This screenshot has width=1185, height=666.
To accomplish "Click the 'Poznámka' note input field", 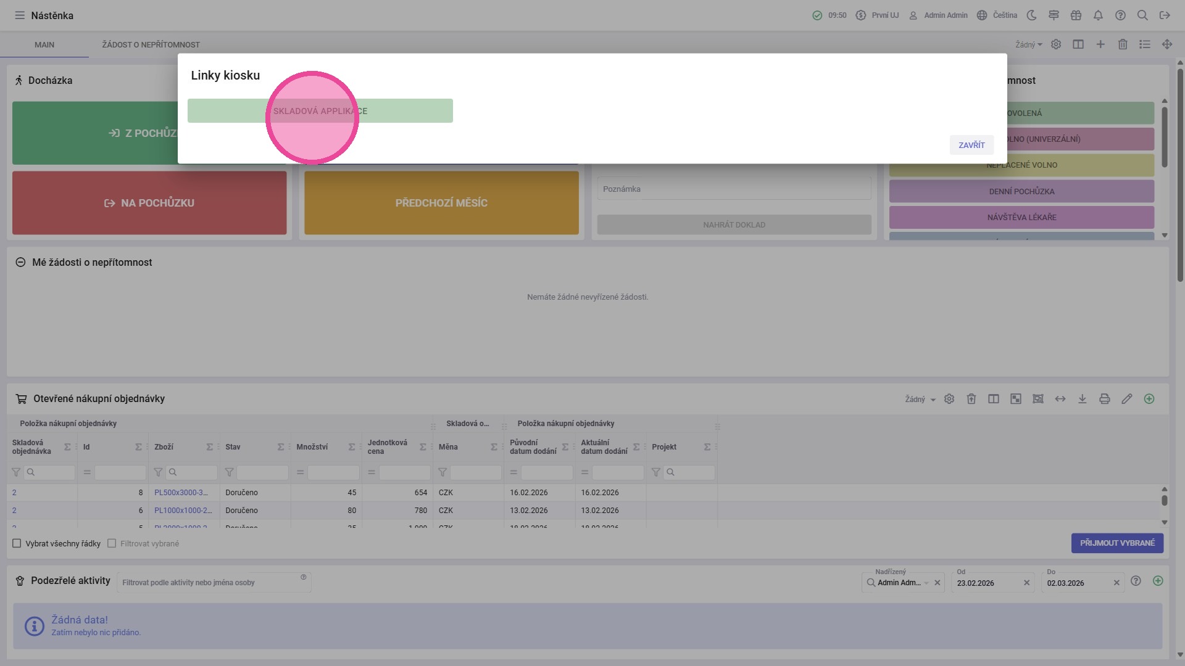I will click(733, 189).
